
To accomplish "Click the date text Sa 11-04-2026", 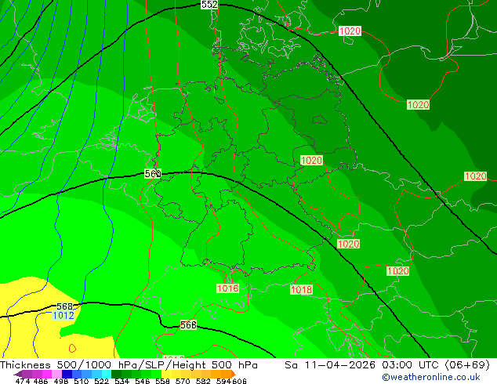I will pos(330,365).
